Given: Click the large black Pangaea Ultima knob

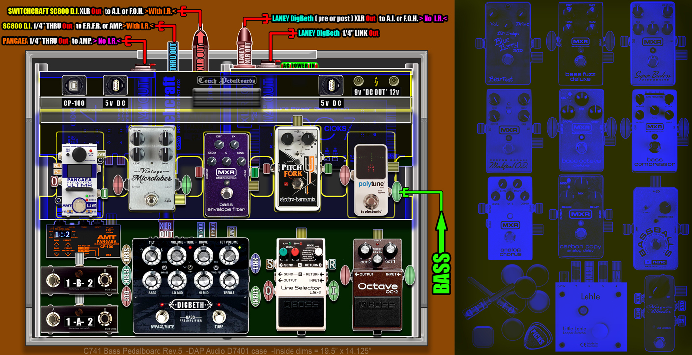Looking at the screenshot, I should click(79, 155).
